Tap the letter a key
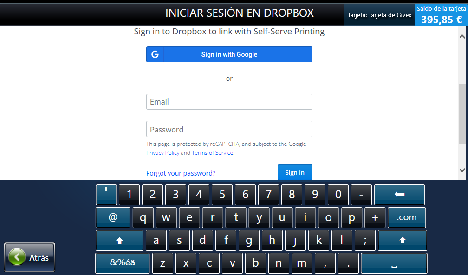The height and width of the screenshot is (275, 468). [x=156, y=240]
